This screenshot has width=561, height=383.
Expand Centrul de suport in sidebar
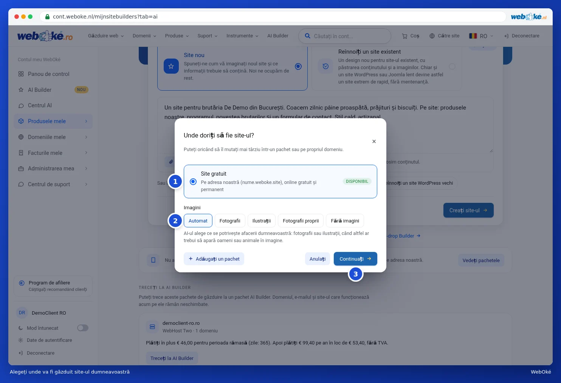click(x=53, y=184)
